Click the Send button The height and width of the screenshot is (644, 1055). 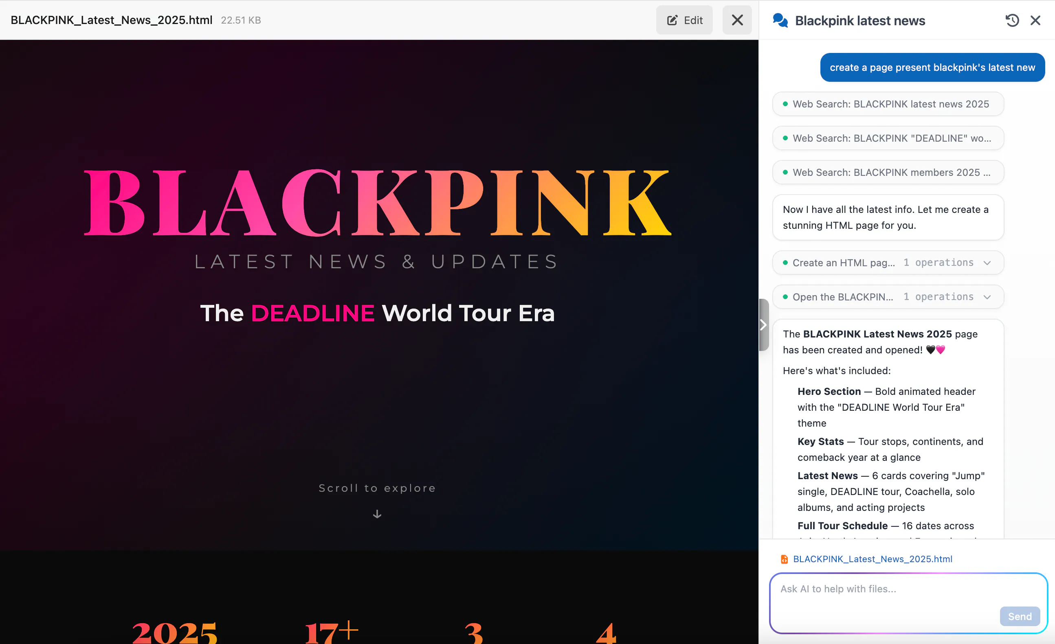[x=1020, y=616]
